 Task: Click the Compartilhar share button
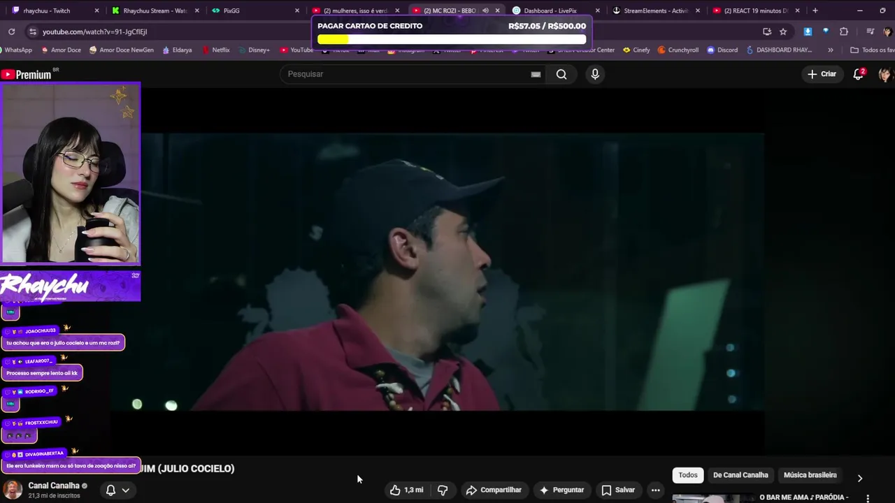[494, 490]
